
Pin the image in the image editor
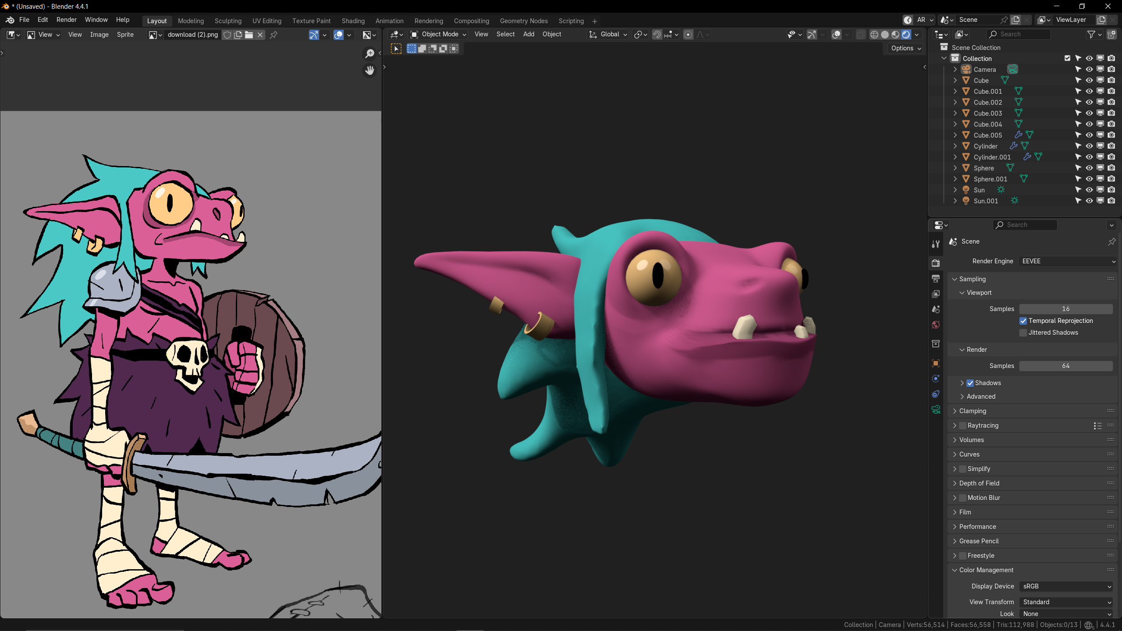[x=273, y=35]
